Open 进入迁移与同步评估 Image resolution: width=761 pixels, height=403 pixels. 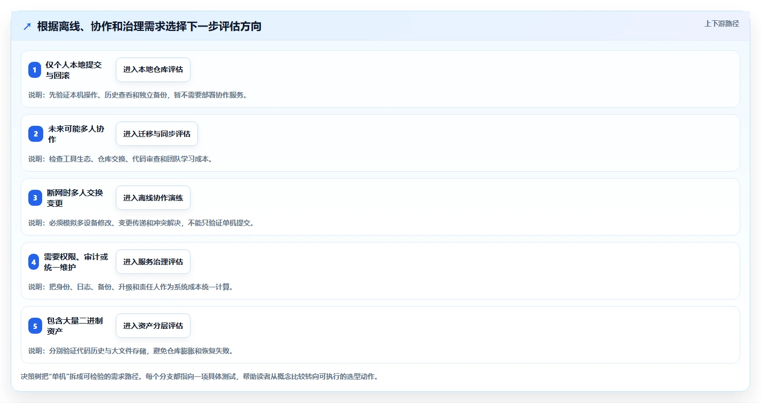157,134
